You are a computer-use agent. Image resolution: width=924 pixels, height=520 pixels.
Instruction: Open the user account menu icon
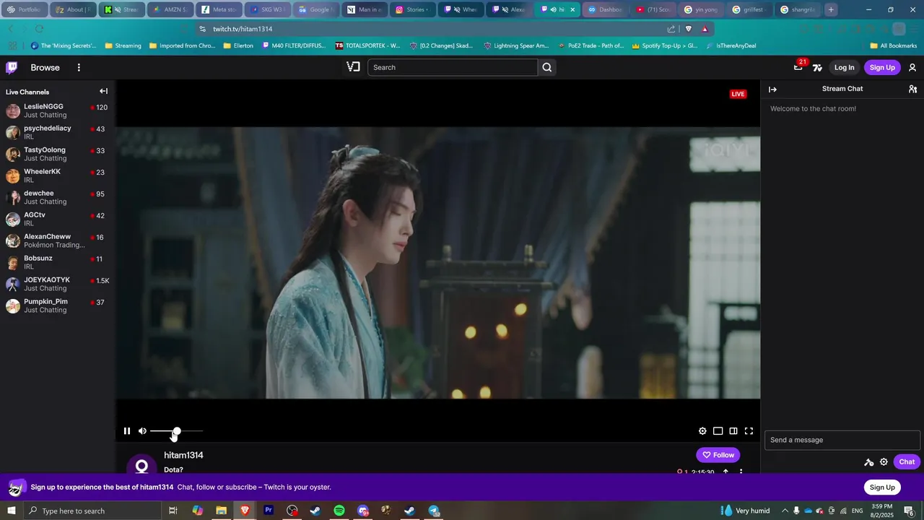tap(912, 67)
